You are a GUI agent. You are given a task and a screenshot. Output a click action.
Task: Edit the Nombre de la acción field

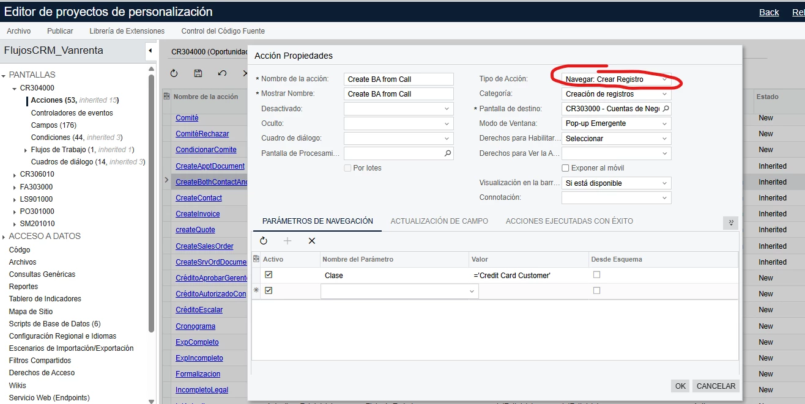[399, 79]
